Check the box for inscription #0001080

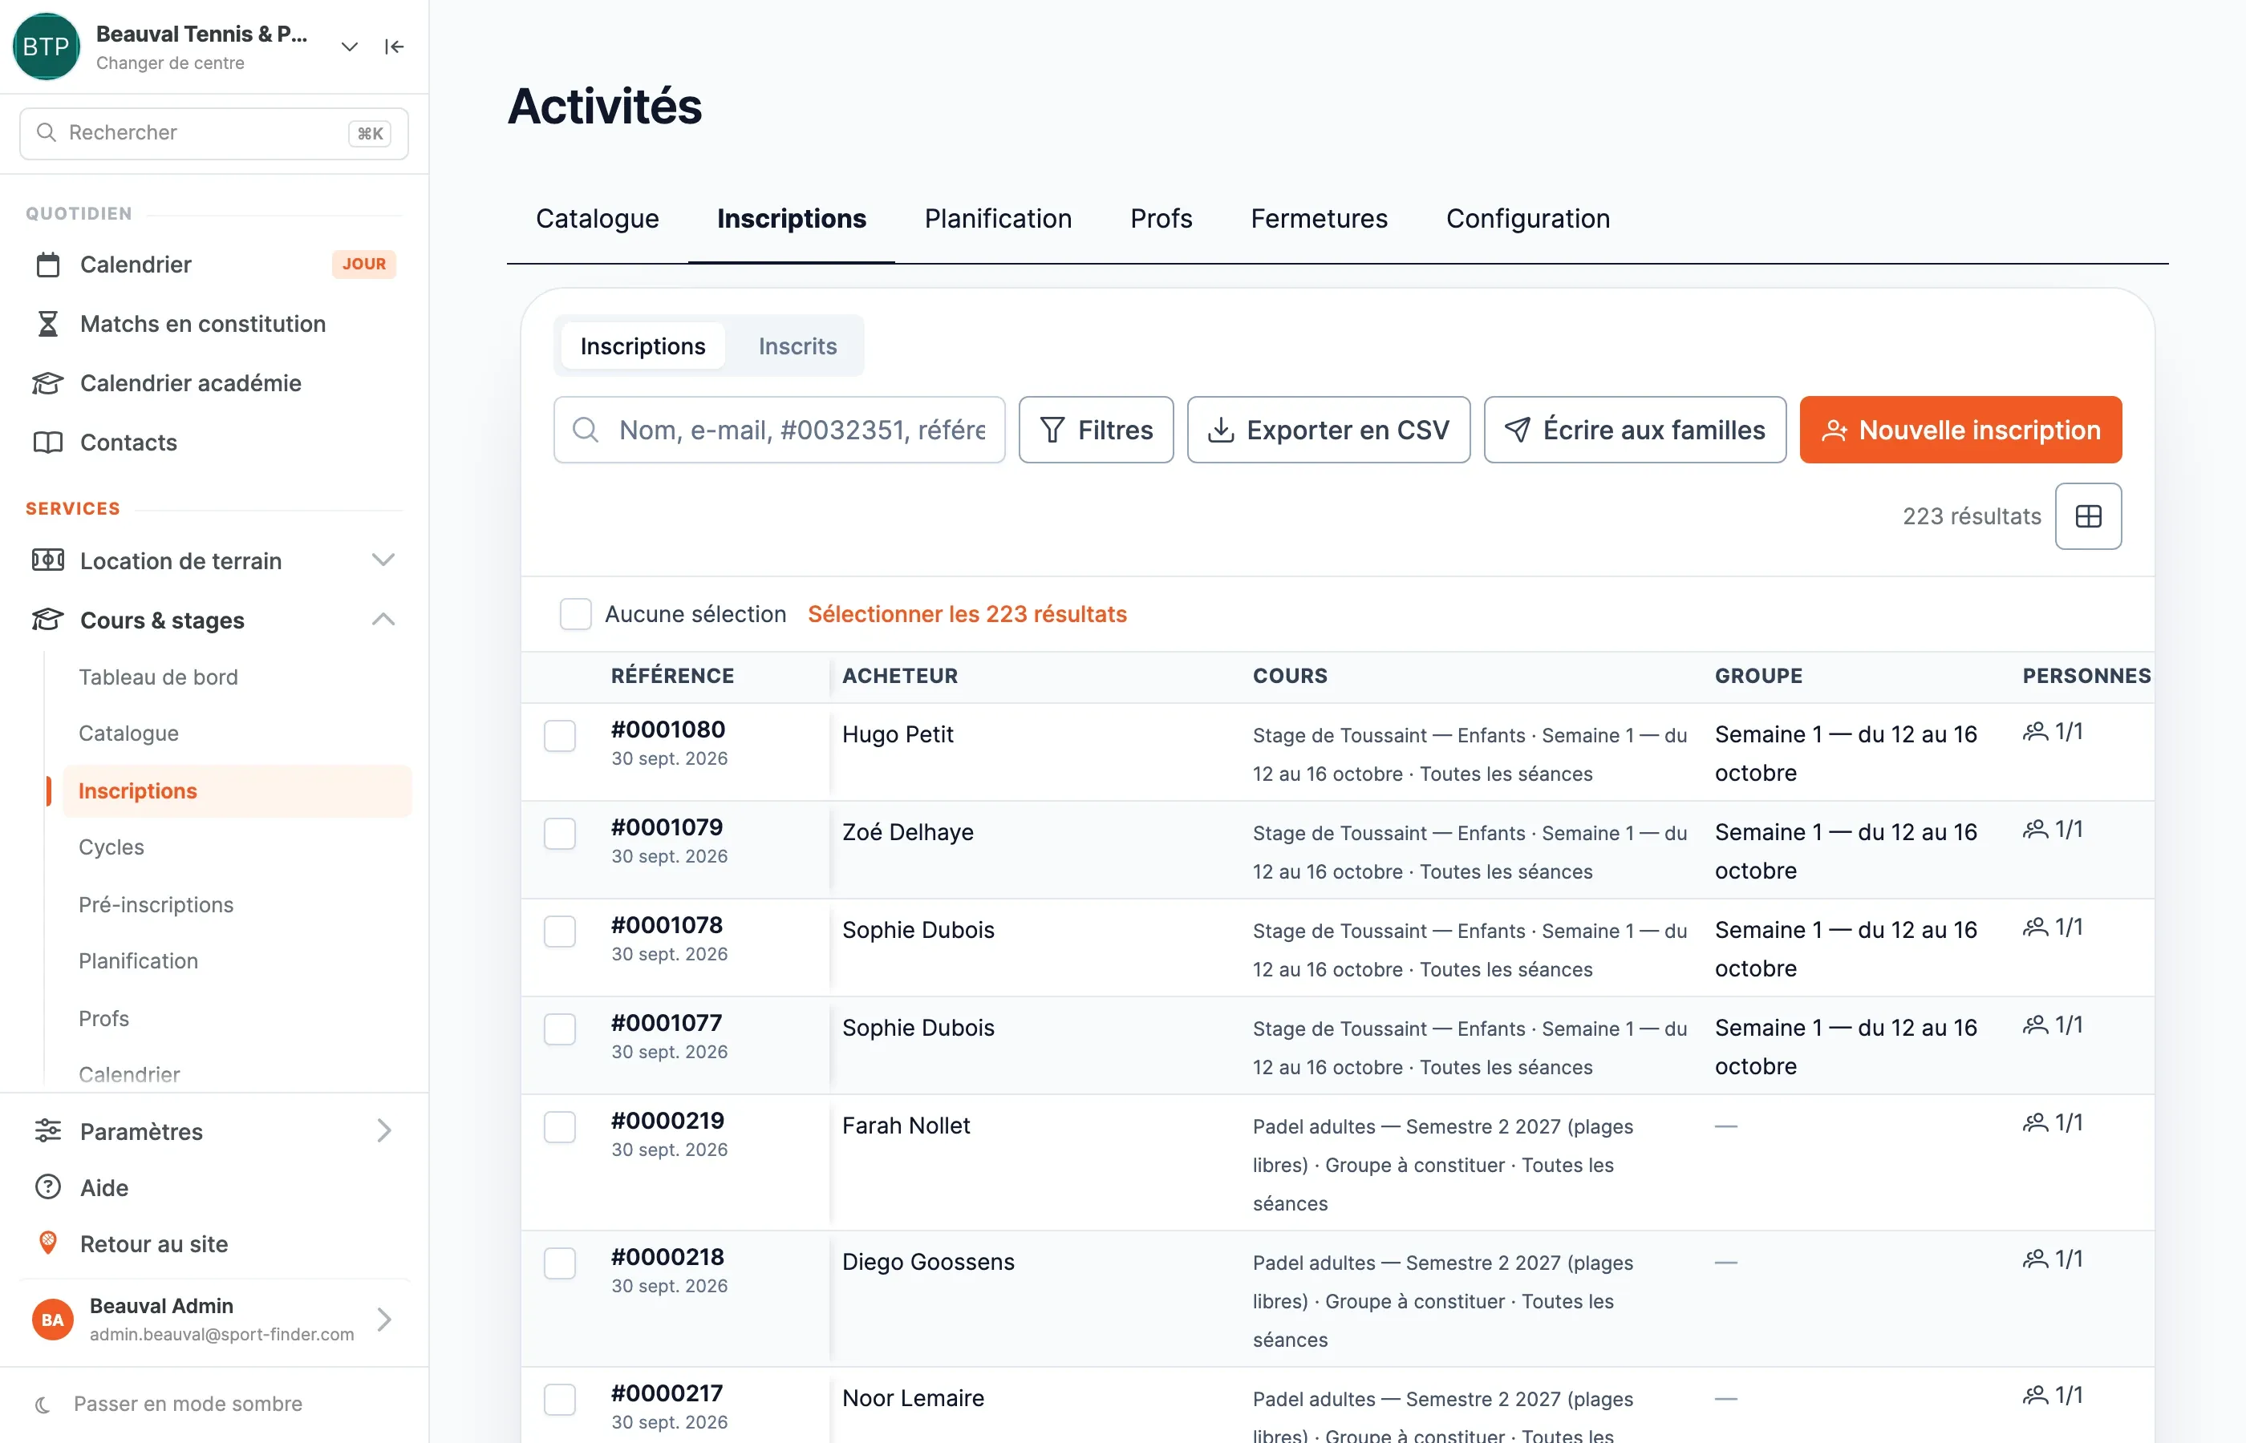coord(560,736)
